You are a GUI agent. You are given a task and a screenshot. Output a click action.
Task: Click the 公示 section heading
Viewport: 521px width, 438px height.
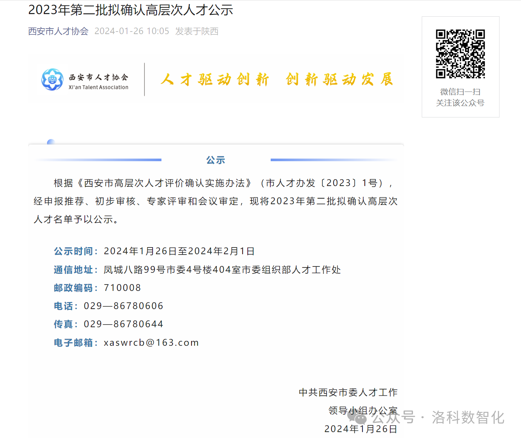coord(216,160)
